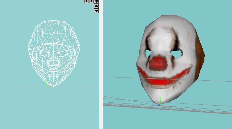The image size is (232, 129).
Task: Select the four-way pan arrows icon
Action: (96, 1)
